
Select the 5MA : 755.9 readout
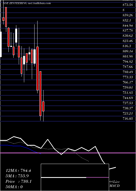point(17,176)
